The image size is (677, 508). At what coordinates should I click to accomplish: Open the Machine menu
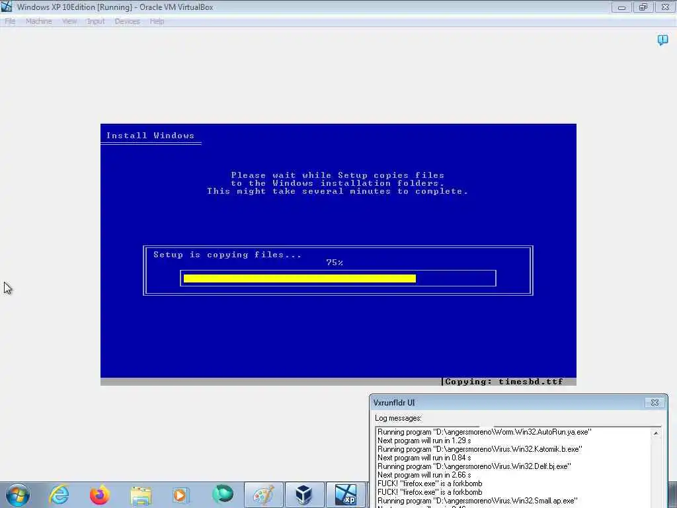point(39,21)
